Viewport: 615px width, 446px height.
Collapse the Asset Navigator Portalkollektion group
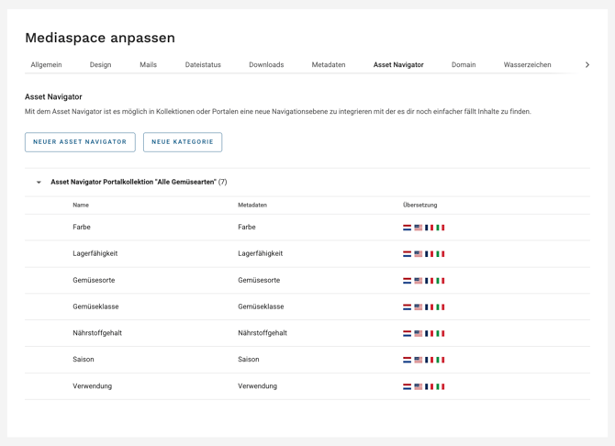tap(39, 183)
